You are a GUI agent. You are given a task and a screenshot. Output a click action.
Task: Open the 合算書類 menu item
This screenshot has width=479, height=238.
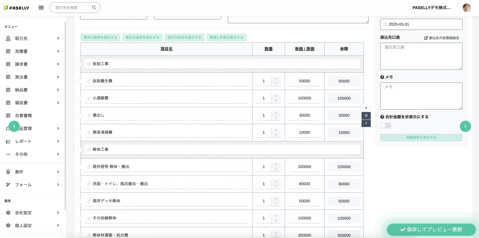click(x=32, y=116)
